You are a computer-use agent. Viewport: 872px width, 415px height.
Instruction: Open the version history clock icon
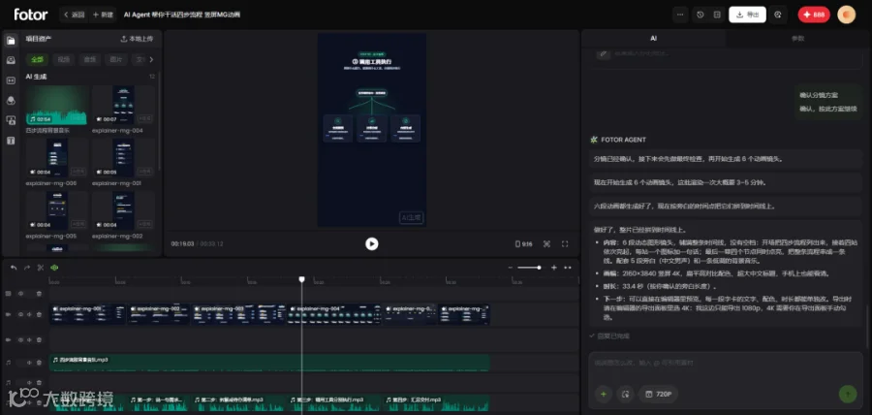[701, 15]
